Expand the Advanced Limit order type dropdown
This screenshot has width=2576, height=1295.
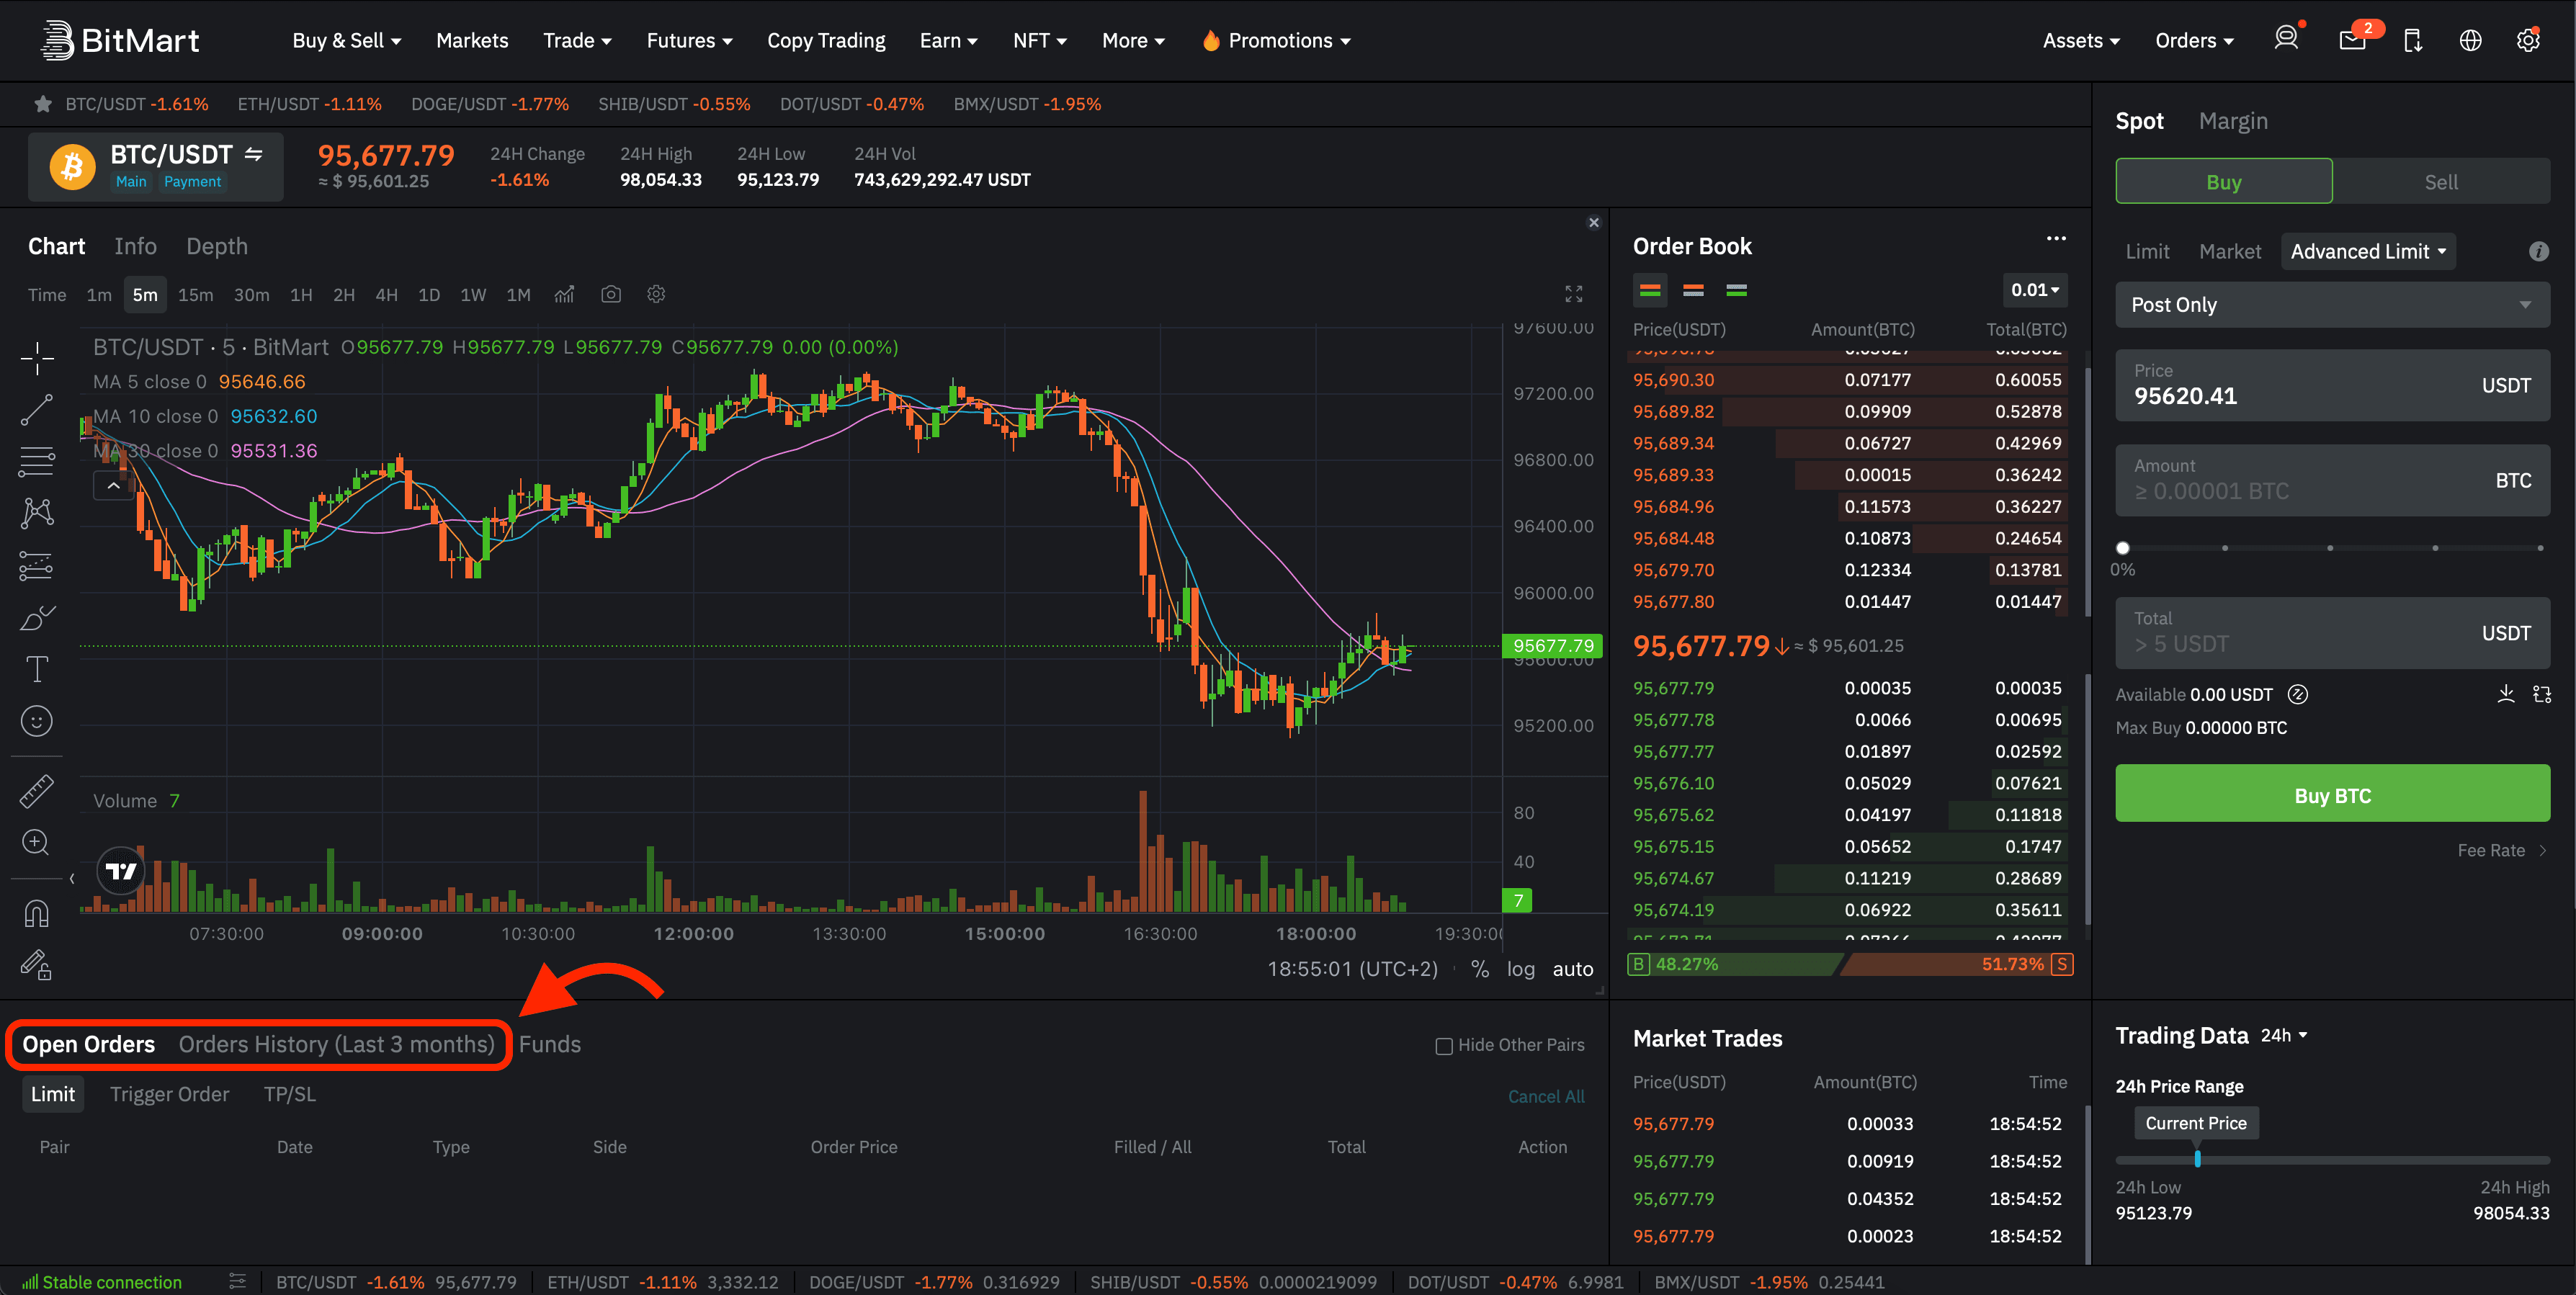2367,252
